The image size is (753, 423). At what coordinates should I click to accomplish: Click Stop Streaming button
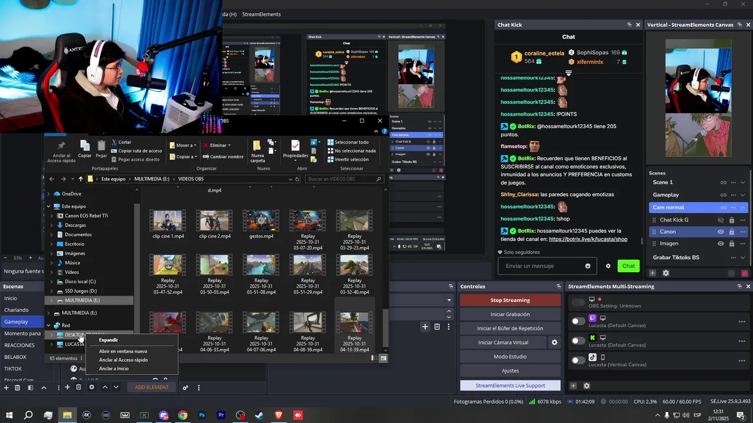[x=510, y=300]
